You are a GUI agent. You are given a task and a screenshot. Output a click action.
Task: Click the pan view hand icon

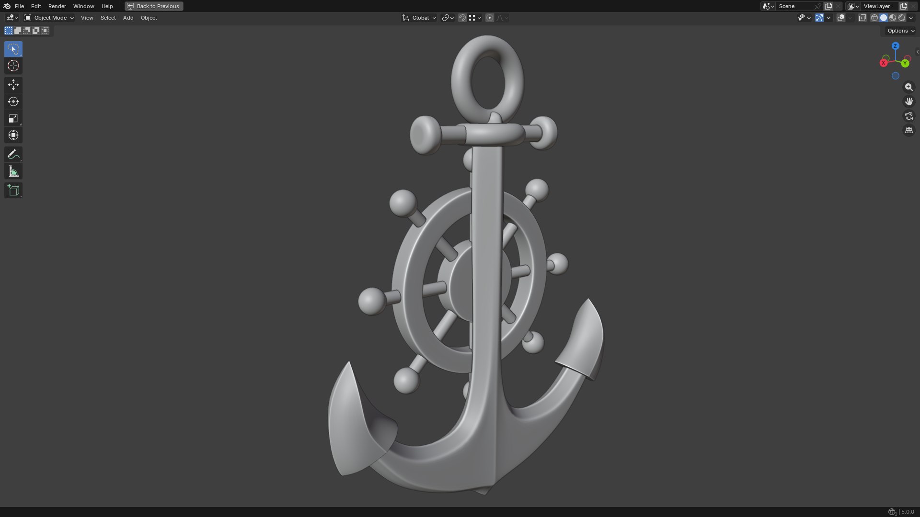[x=908, y=101]
